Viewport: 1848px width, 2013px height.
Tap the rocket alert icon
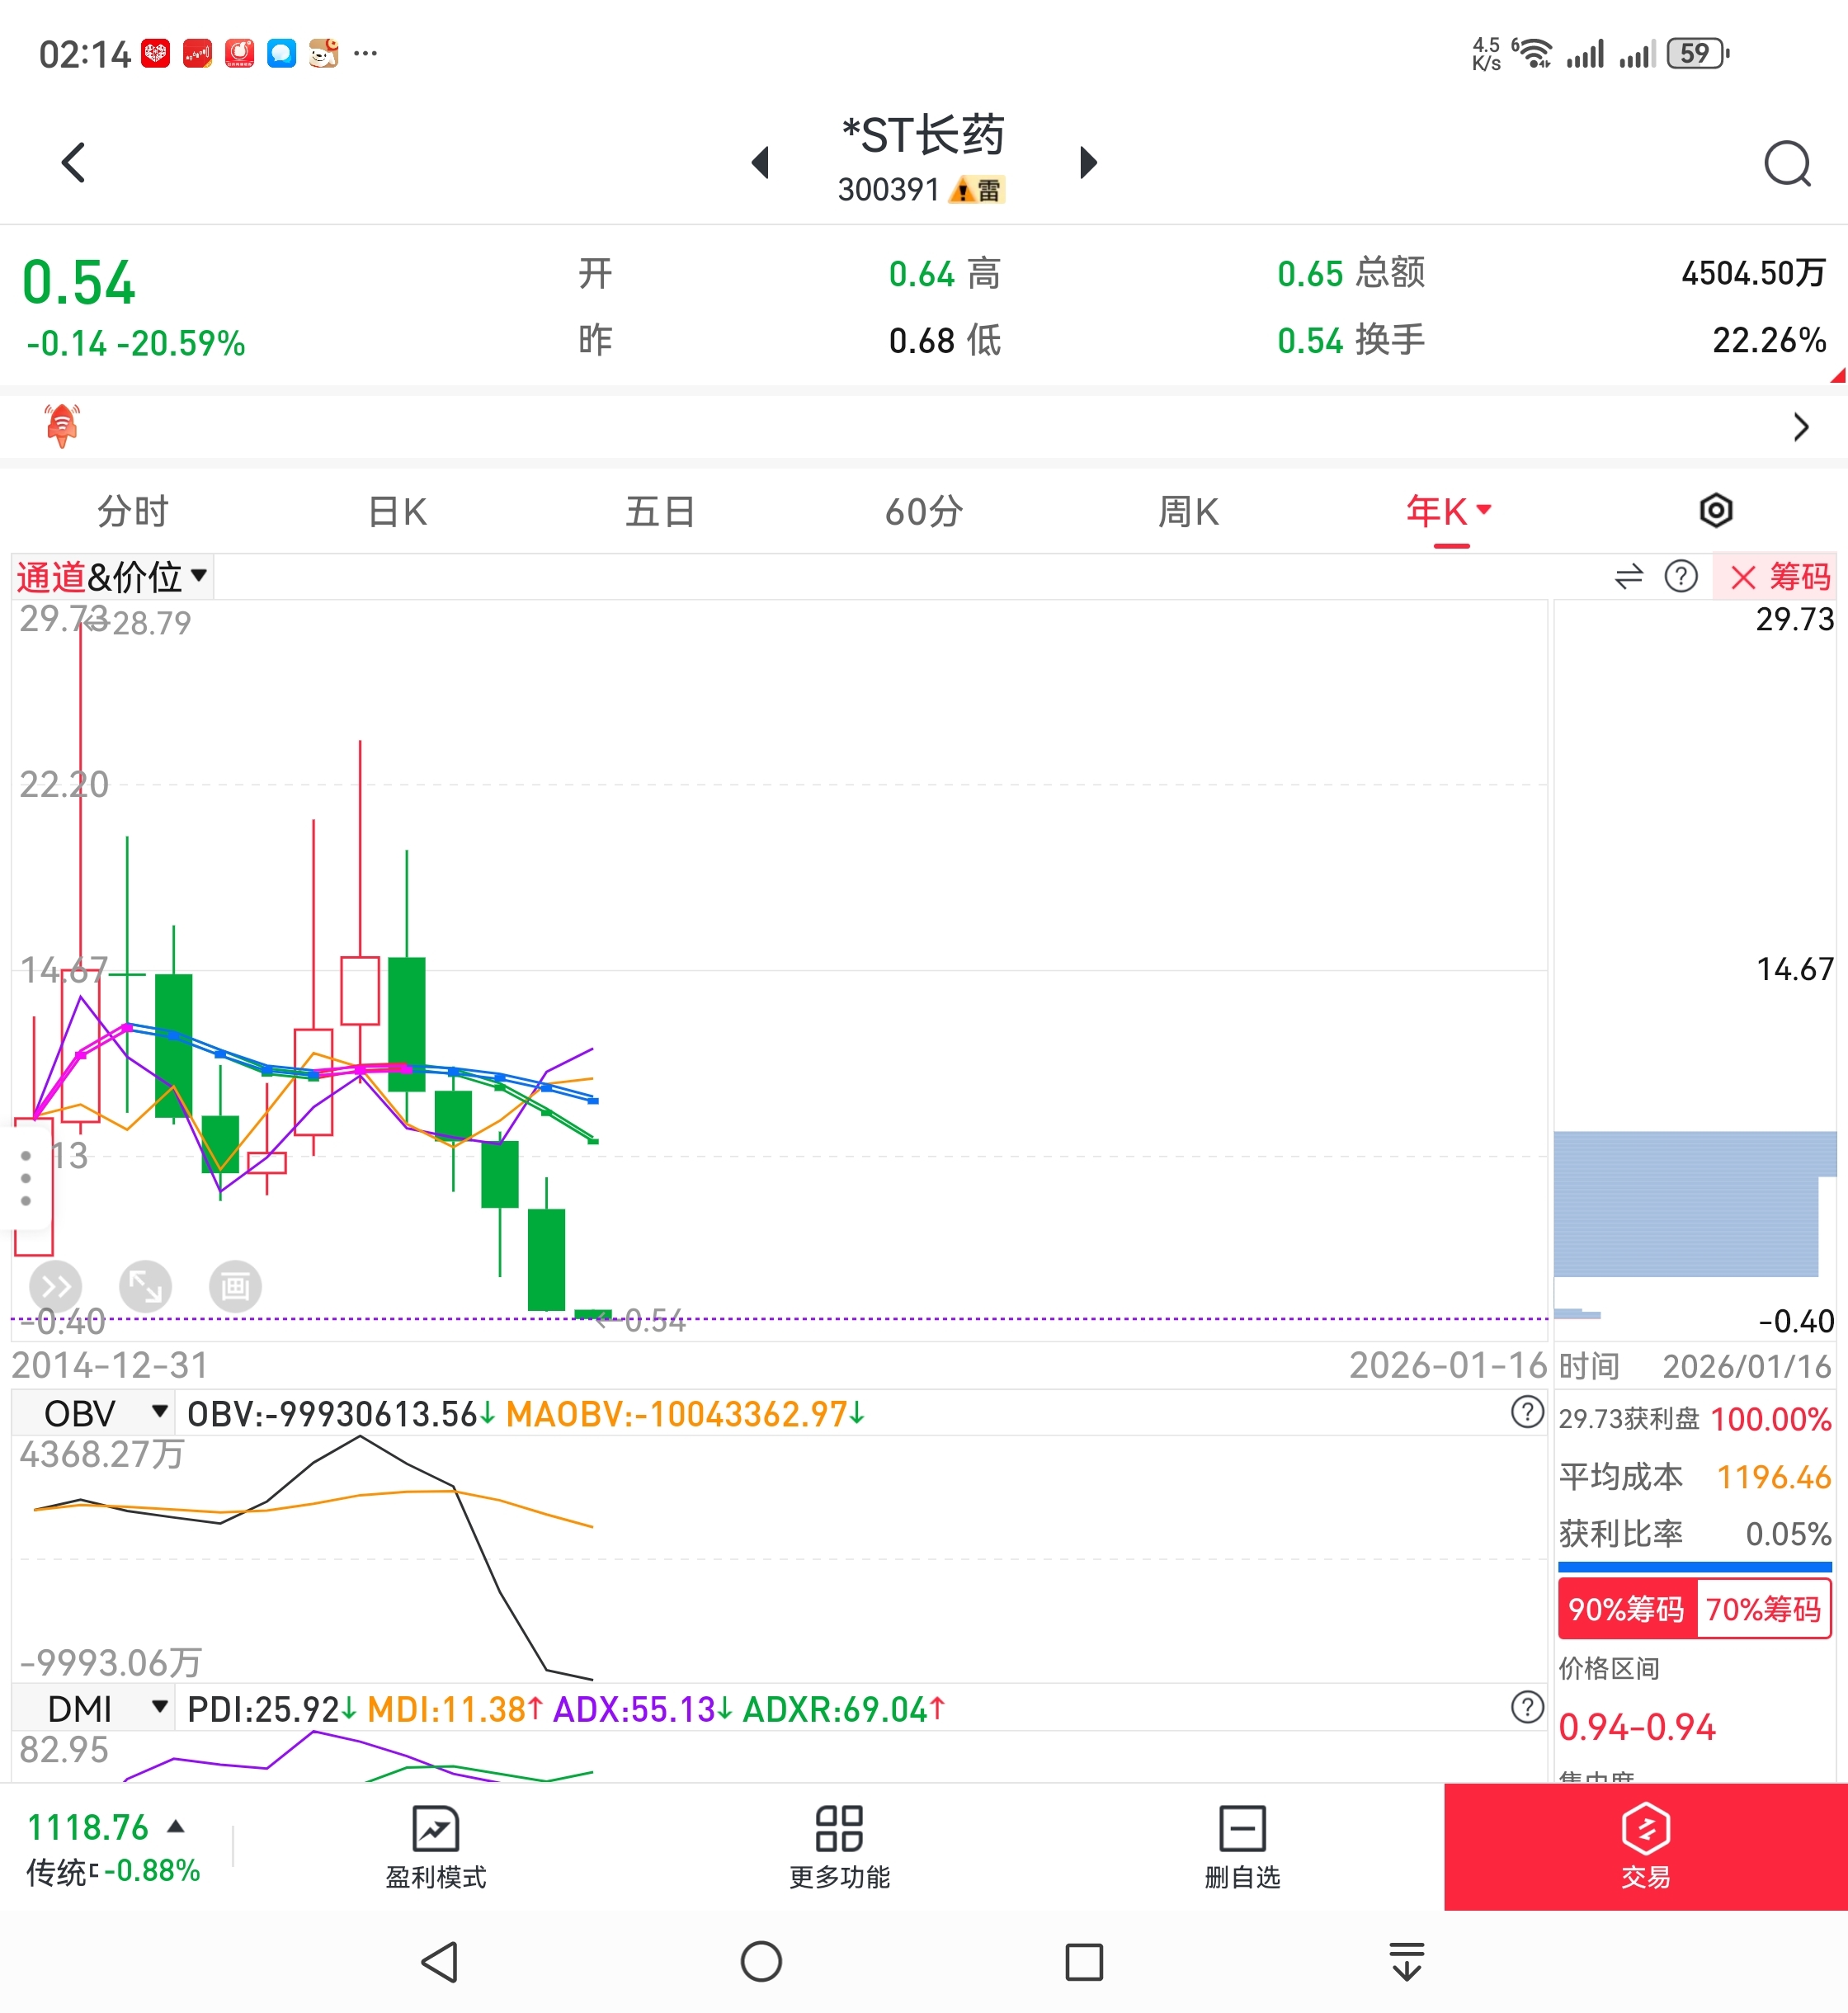(62, 426)
